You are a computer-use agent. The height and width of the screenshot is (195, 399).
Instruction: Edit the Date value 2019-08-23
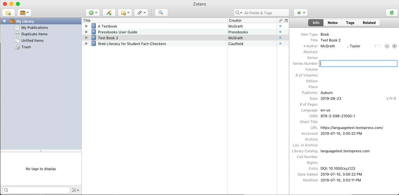coord(331,98)
